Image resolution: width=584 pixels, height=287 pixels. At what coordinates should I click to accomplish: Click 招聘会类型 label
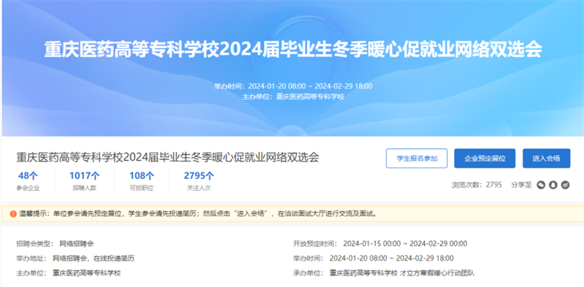(35, 244)
